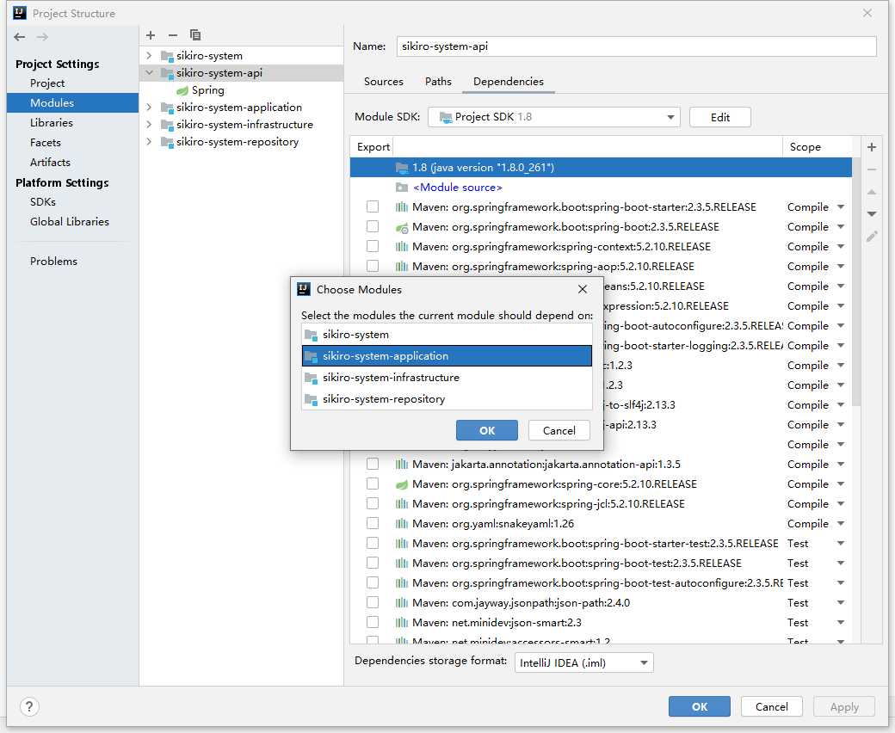Open Artifacts in the sidebar
The width and height of the screenshot is (895, 733).
(50, 163)
